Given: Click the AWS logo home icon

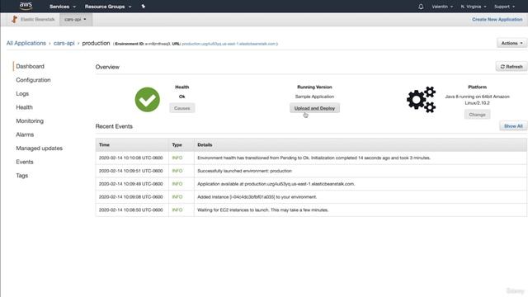Looking at the screenshot, I should [26, 6].
